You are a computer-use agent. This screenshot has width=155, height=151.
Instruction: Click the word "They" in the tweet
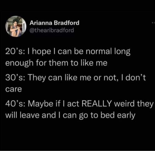coord(37,78)
